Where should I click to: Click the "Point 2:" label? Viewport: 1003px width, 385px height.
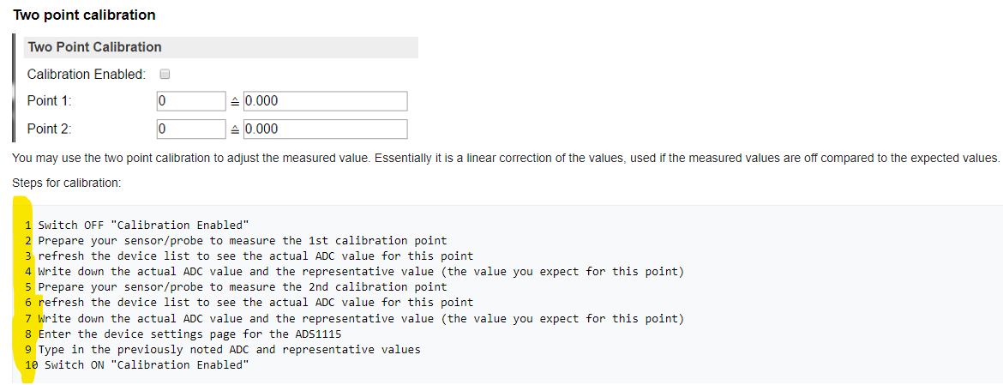click(x=49, y=129)
